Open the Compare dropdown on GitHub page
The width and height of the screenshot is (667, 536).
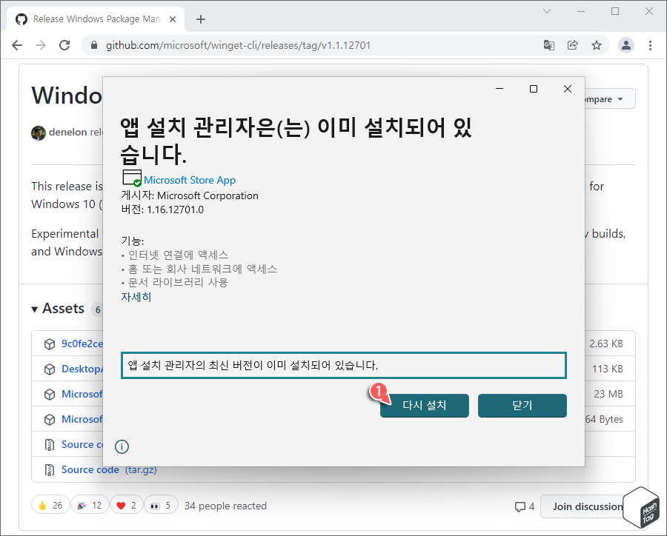610,99
